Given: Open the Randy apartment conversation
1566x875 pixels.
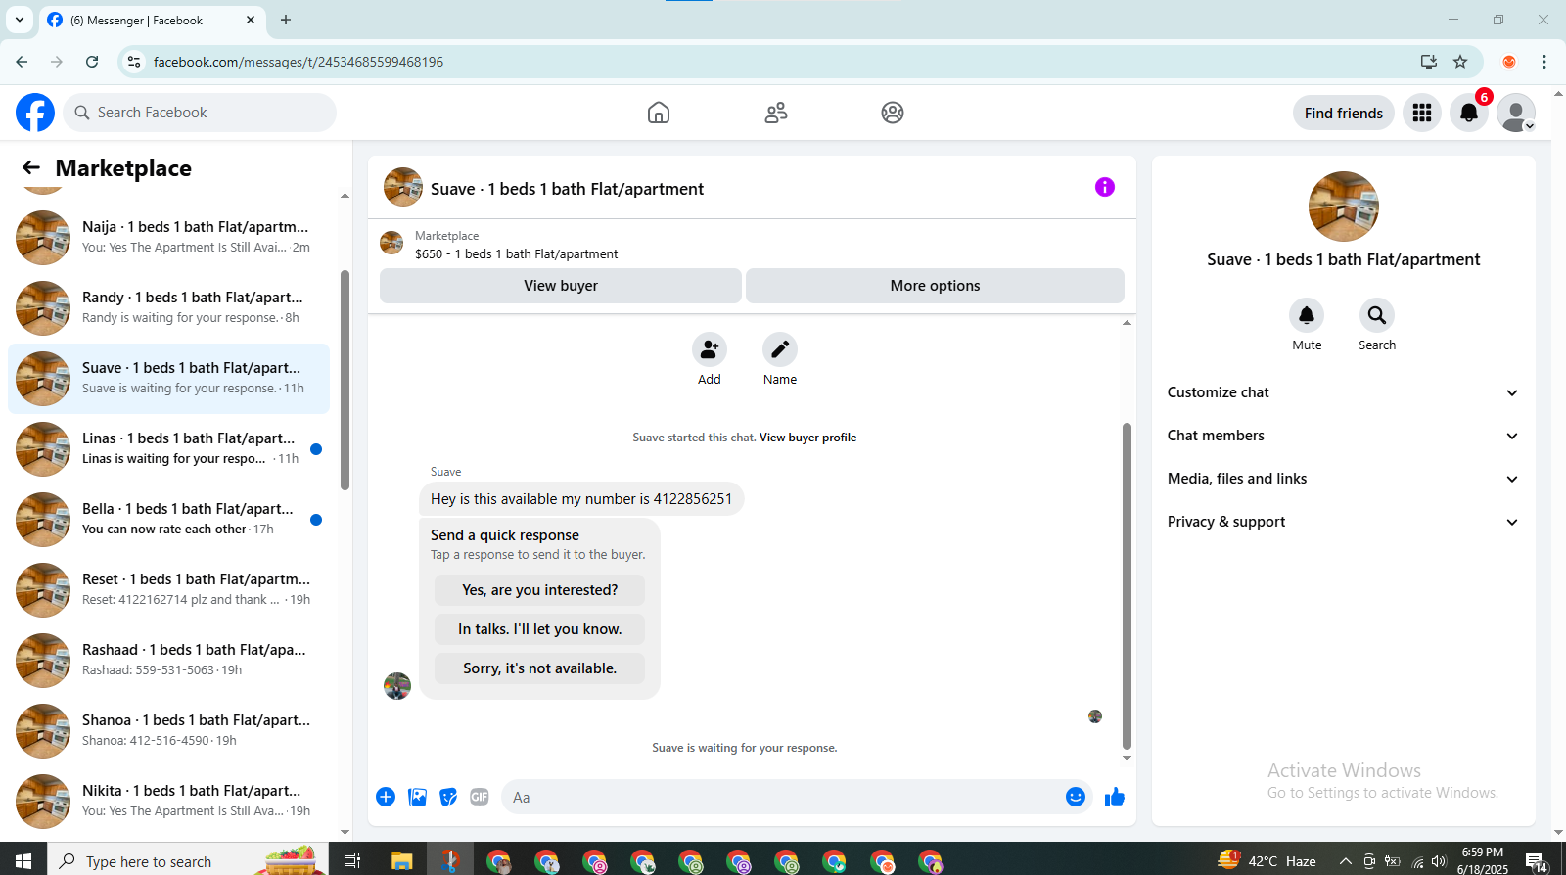Looking at the screenshot, I should click(x=168, y=308).
